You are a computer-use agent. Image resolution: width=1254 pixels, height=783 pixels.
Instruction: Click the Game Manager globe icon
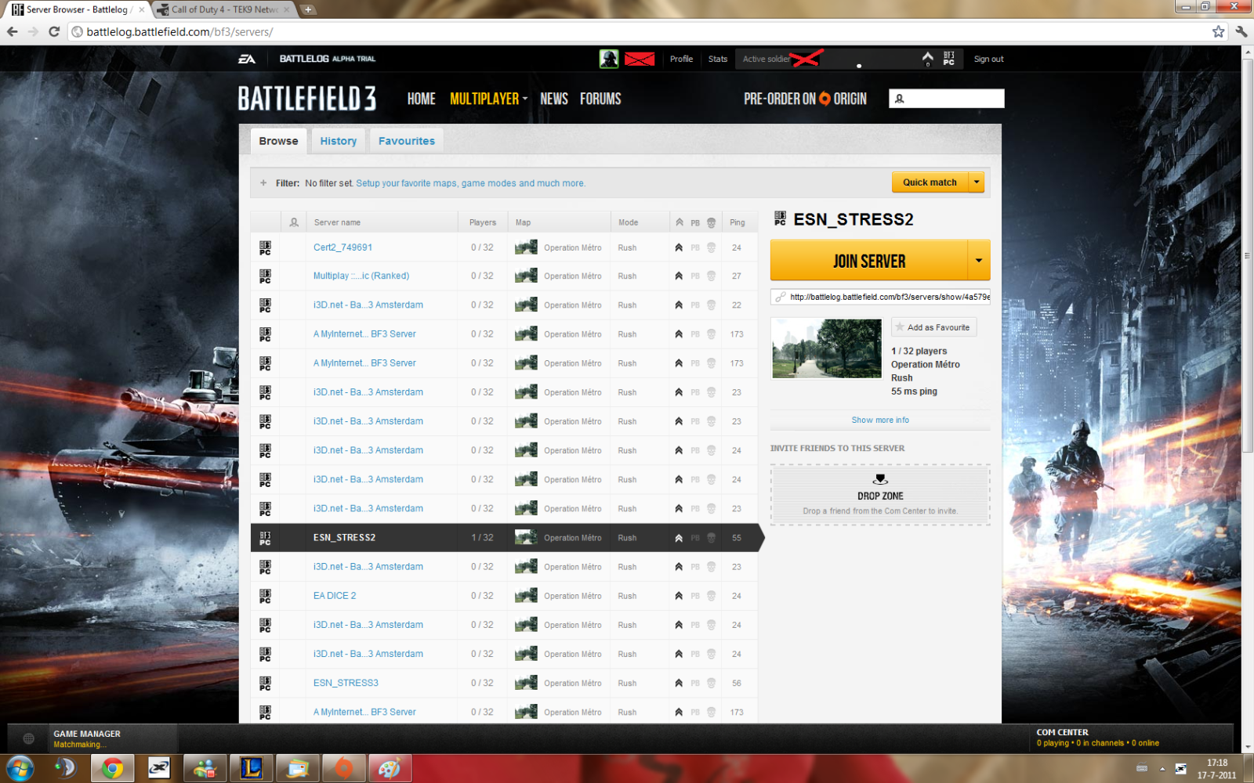coord(29,738)
